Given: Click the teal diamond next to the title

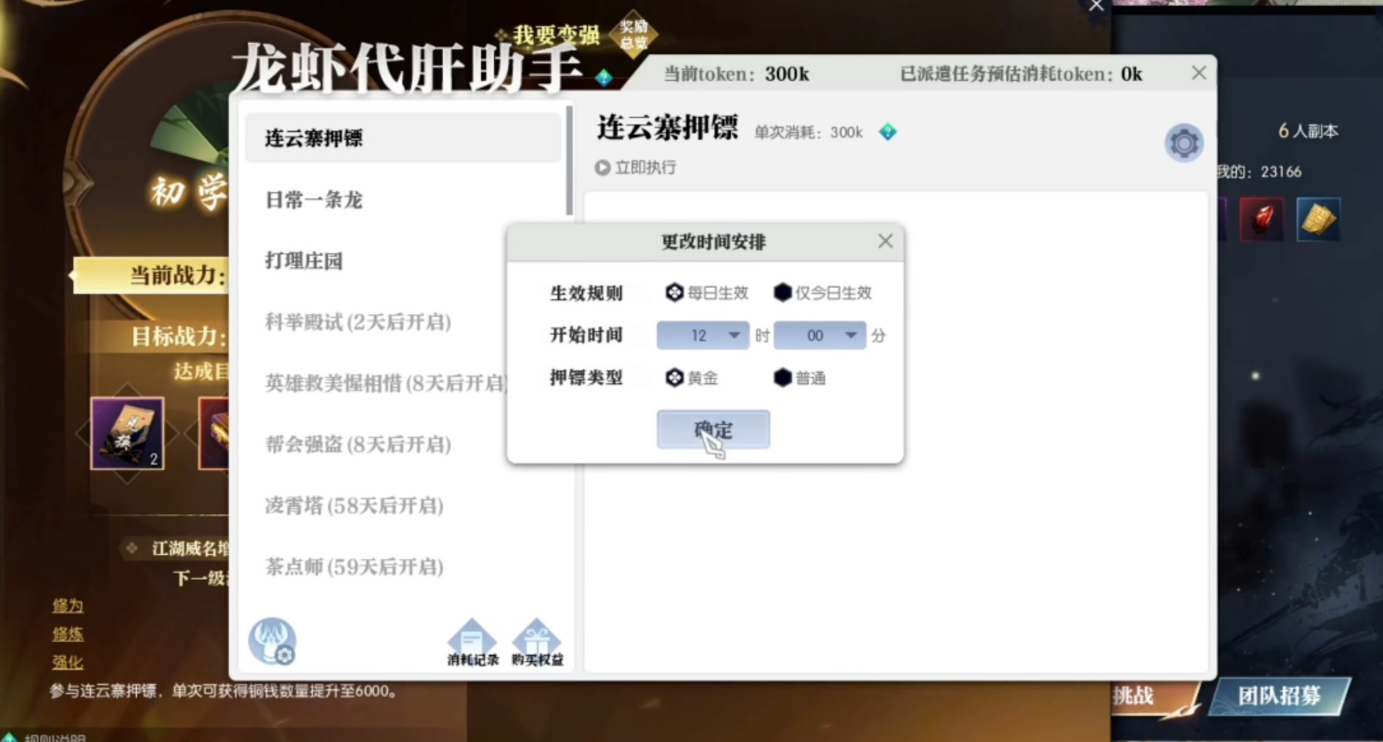Looking at the screenshot, I should coord(603,77).
